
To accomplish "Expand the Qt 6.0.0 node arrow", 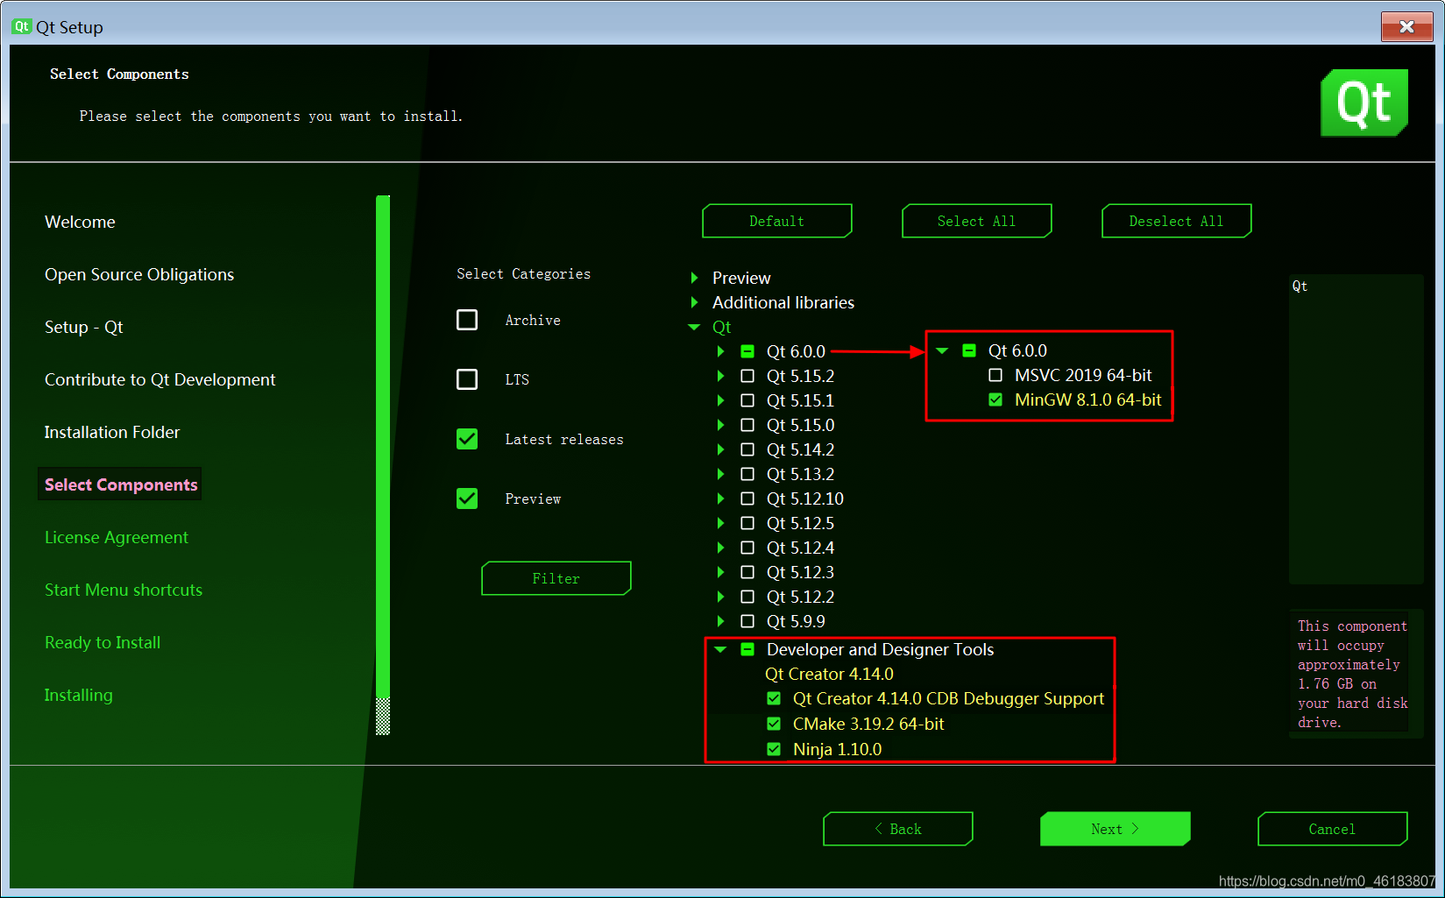I will (720, 351).
